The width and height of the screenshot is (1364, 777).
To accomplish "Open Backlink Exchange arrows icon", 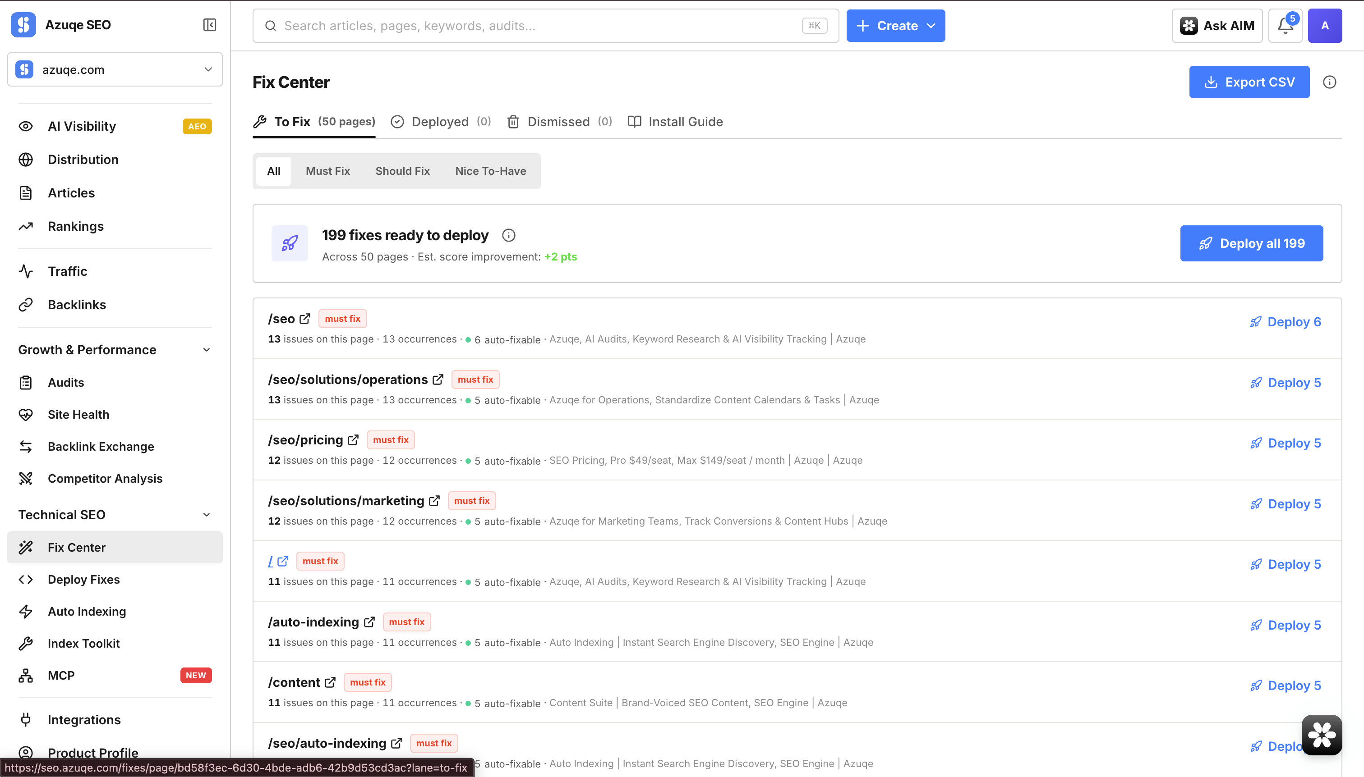I will pos(26,447).
